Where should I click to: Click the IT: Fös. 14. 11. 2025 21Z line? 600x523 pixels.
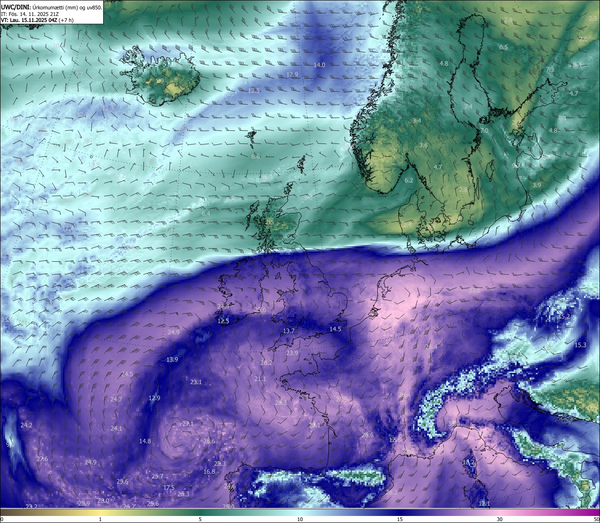30,14
